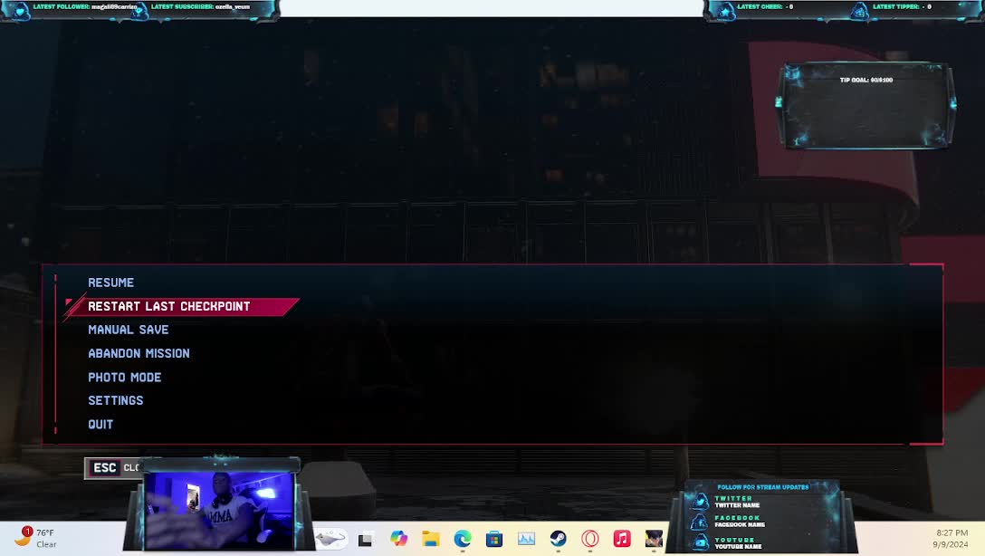Click the Latest Subscriber text
The height and width of the screenshot is (556, 985).
click(x=200, y=7)
